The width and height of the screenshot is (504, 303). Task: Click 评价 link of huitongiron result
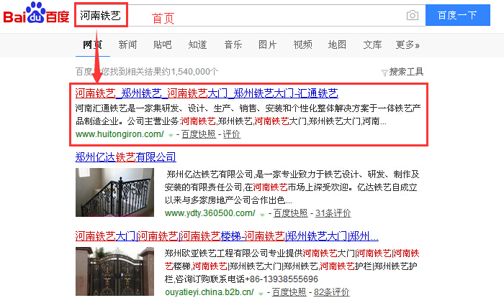(232, 134)
